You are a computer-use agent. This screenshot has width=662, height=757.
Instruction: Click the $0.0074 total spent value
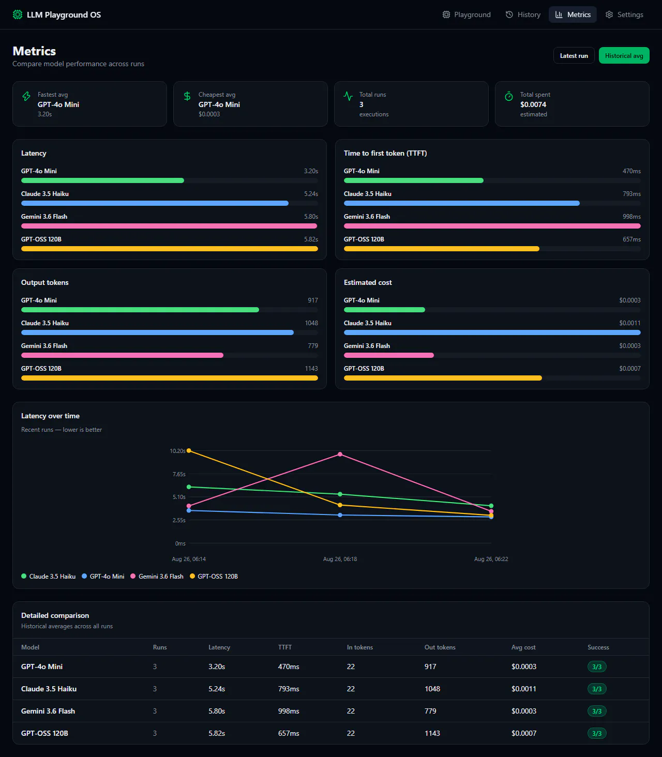click(533, 104)
